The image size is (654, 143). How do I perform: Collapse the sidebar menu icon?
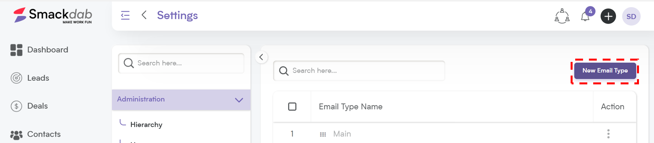(x=125, y=15)
